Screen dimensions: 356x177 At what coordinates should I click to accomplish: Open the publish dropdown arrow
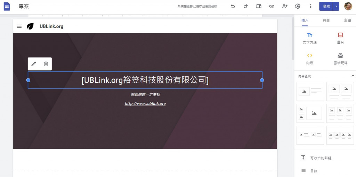[x=336, y=6]
